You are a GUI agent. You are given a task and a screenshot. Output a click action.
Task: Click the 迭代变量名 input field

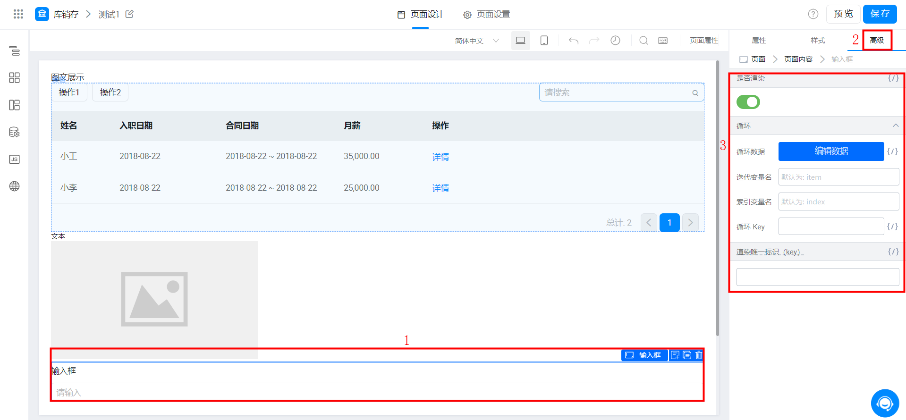click(838, 177)
